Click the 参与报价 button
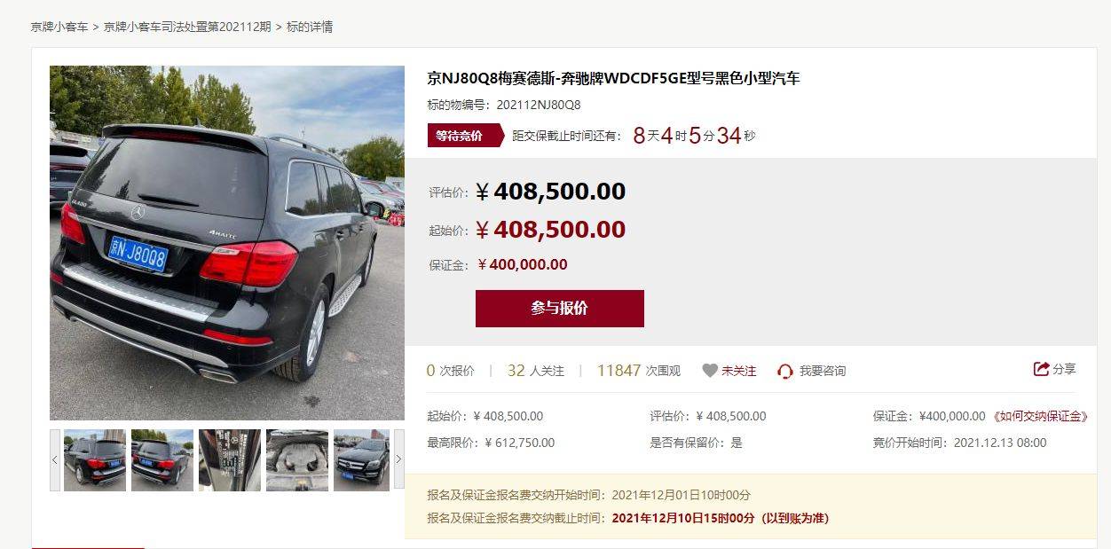 (x=560, y=309)
